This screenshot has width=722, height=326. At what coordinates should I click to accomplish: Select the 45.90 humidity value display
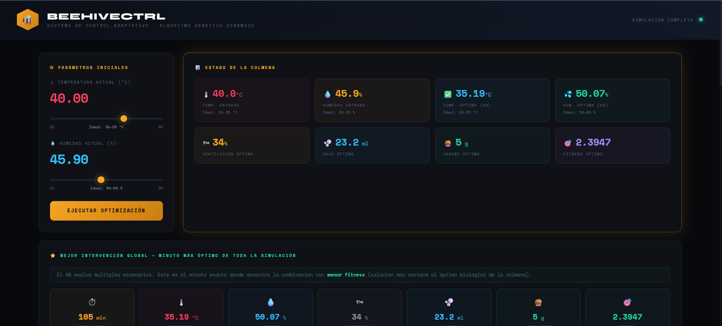click(x=69, y=159)
